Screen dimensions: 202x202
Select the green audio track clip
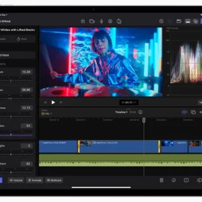click(121, 160)
